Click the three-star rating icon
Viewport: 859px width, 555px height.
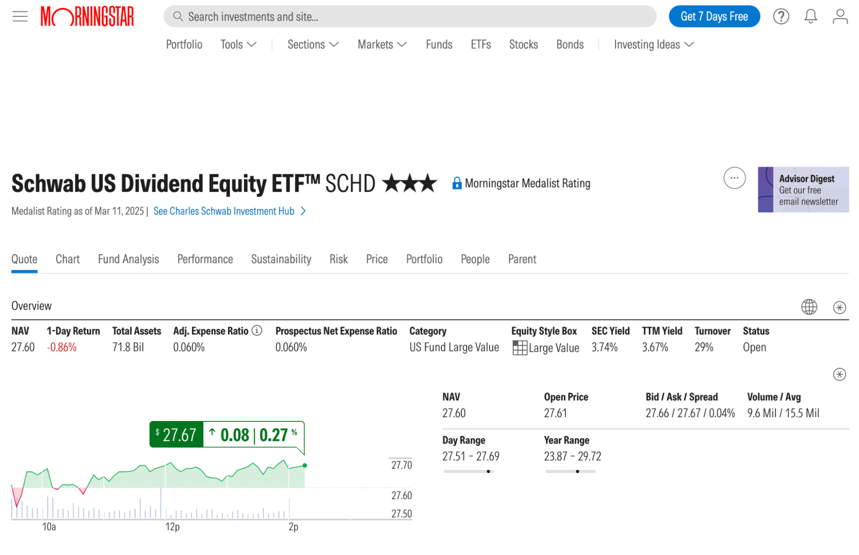coord(410,183)
